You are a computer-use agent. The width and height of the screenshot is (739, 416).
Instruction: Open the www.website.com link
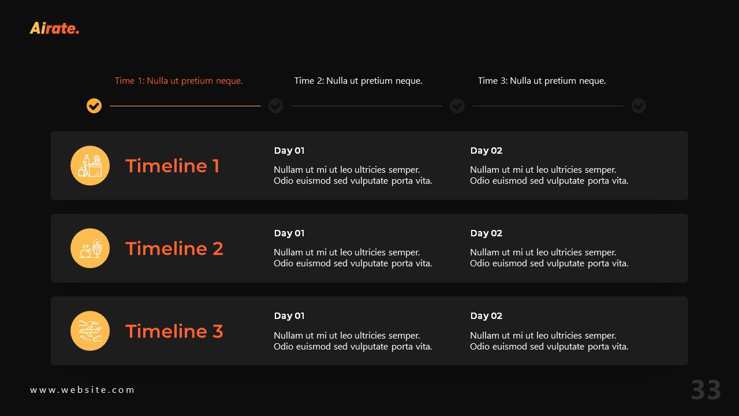click(82, 390)
